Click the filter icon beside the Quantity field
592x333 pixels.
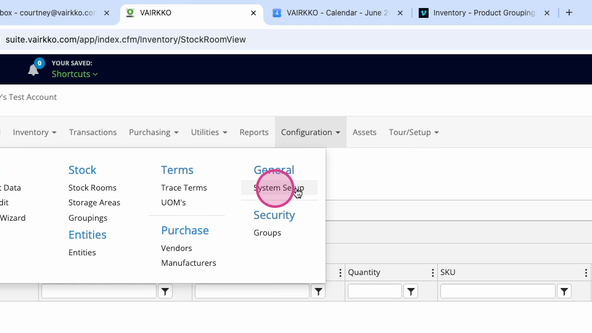(411, 292)
